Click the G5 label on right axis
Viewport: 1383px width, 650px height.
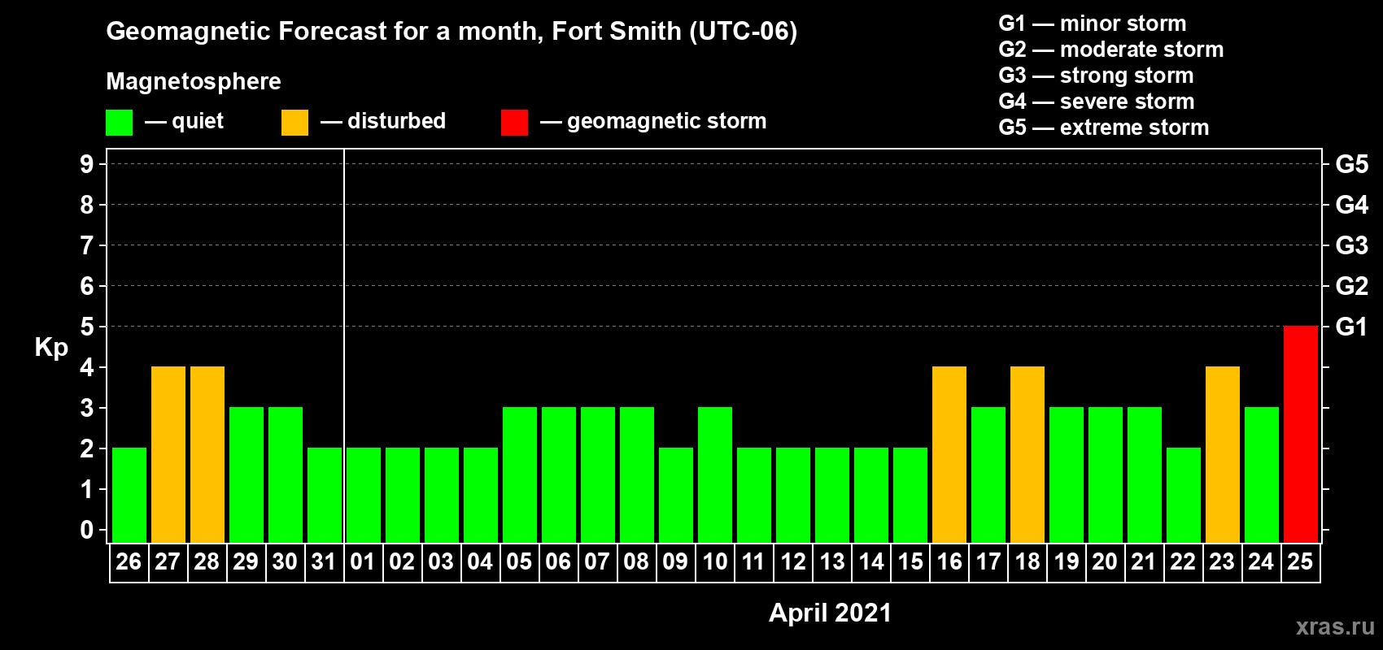pyautogui.click(x=1351, y=164)
